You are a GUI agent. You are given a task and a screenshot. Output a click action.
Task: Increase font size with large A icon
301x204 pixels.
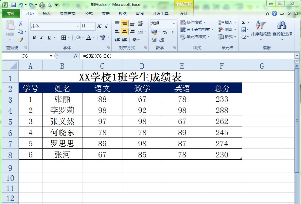[x=99, y=26]
